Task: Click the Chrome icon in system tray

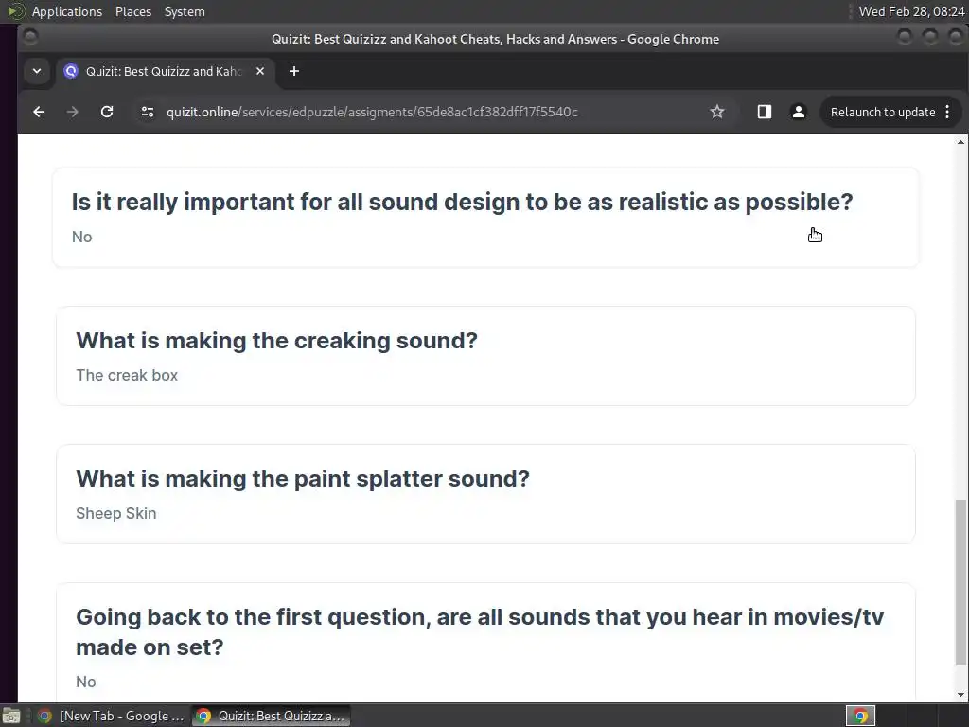Action: pyautogui.click(x=860, y=716)
